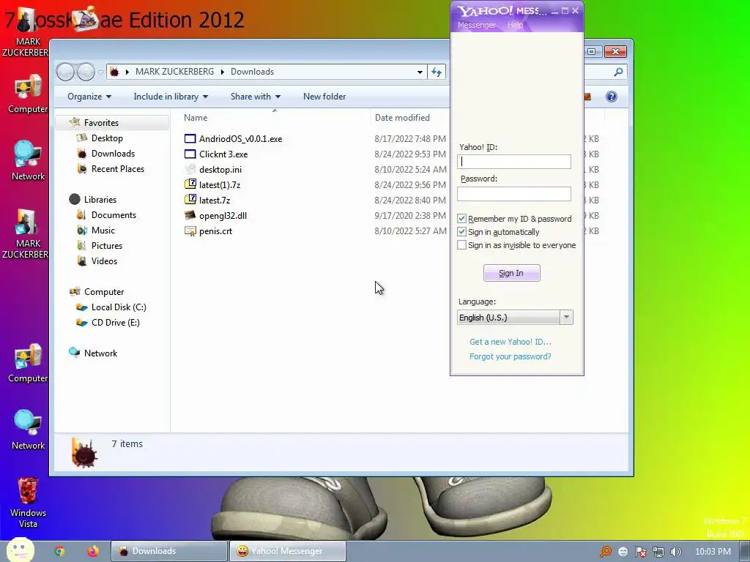750x562 pixels.
Task: Sort by the Date modified column header
Action: tap(402, 118)
